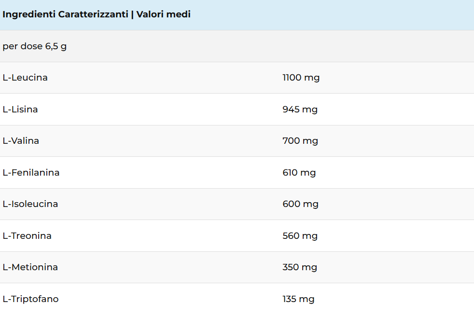Click the L-Leucina ingredient name

pyautogui.click(x=25, y=78)
